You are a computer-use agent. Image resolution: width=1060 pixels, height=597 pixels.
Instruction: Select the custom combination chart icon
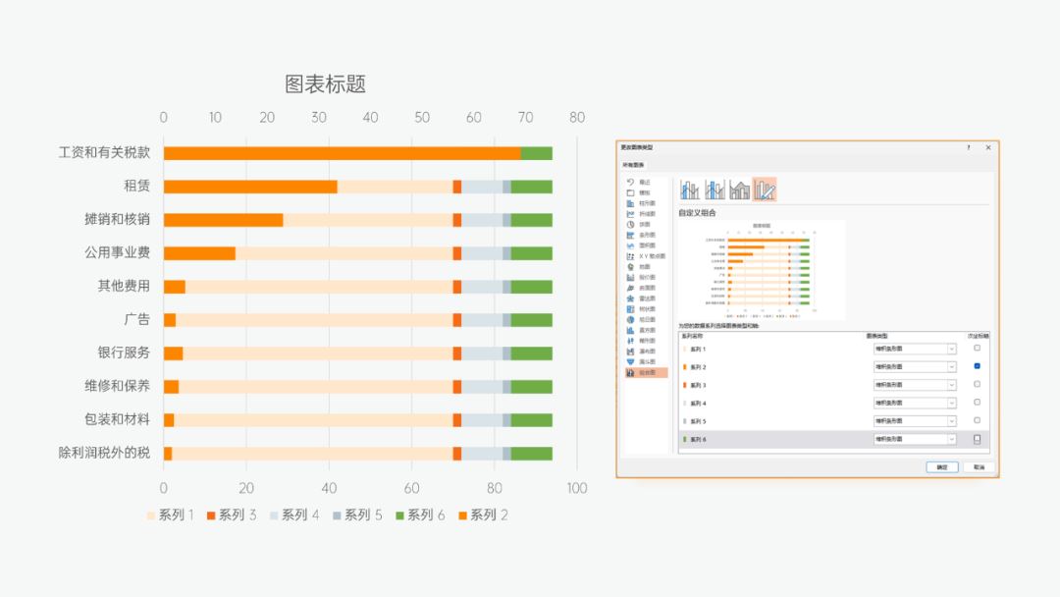[765, 190]
